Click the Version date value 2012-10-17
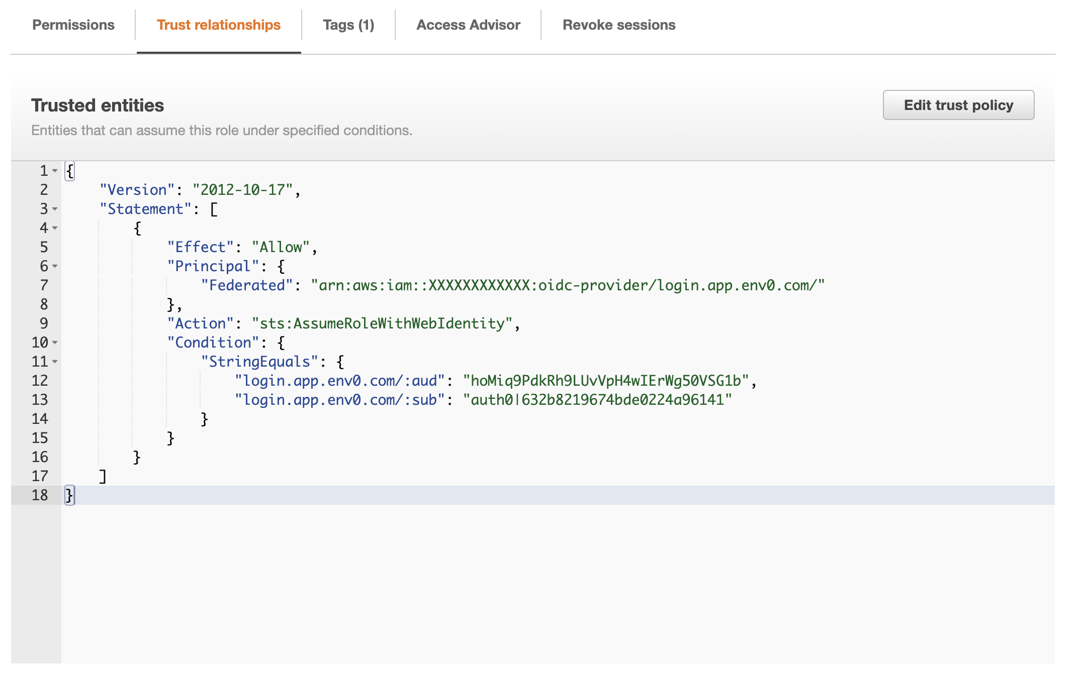The height and width of the screenshot is (676, 1079). tap(243, 190)
